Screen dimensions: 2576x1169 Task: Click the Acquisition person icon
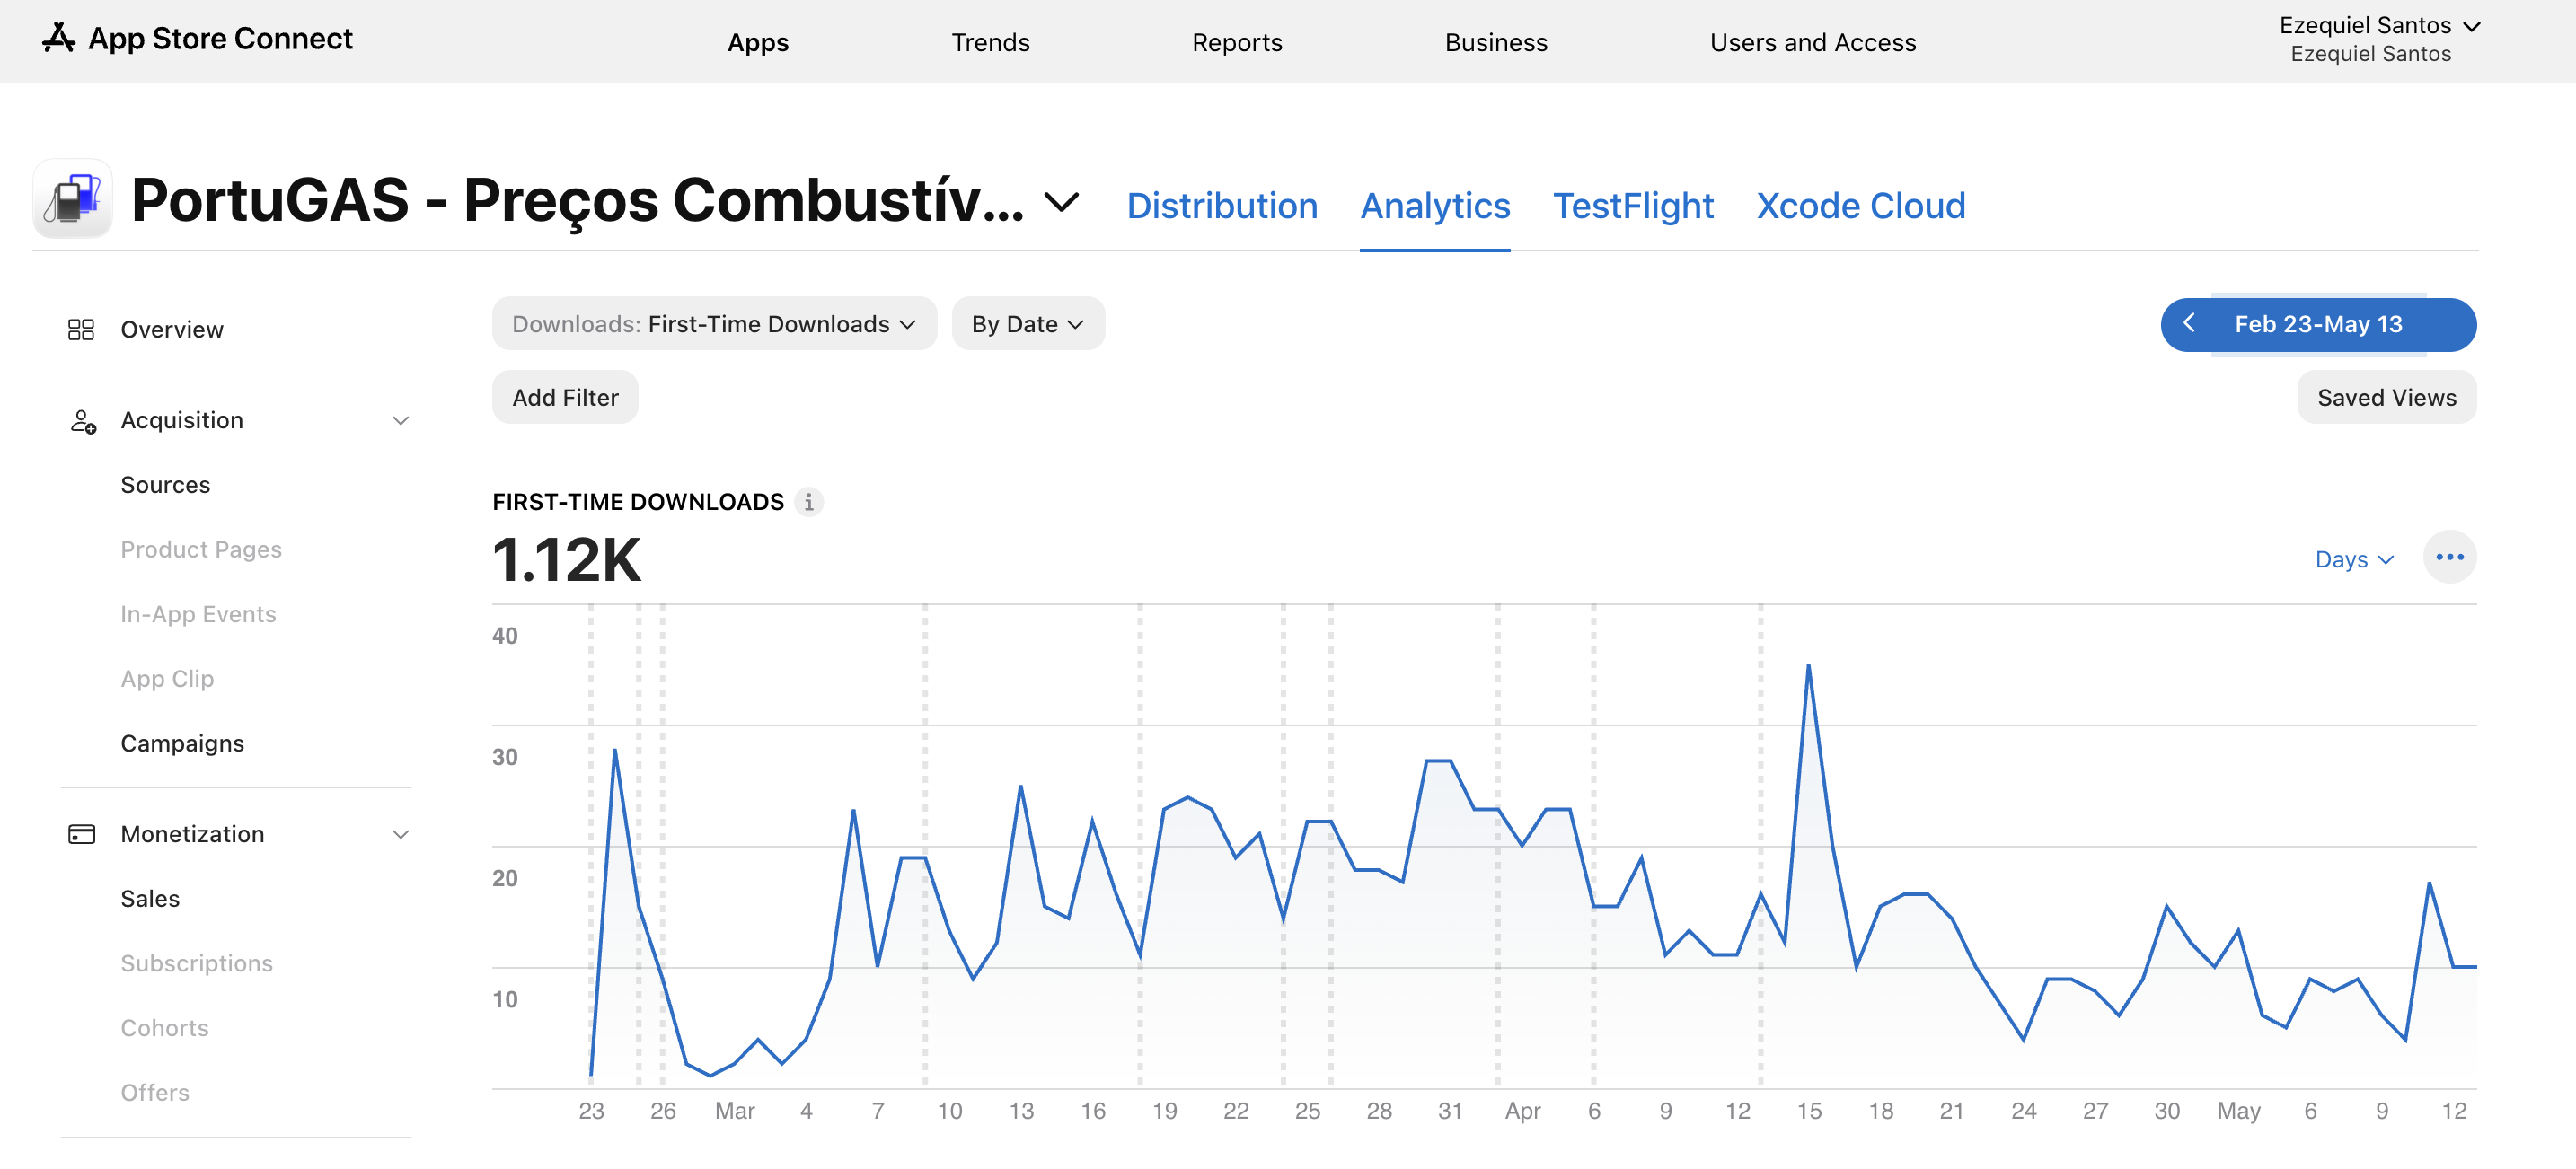[x=83, y=420]
